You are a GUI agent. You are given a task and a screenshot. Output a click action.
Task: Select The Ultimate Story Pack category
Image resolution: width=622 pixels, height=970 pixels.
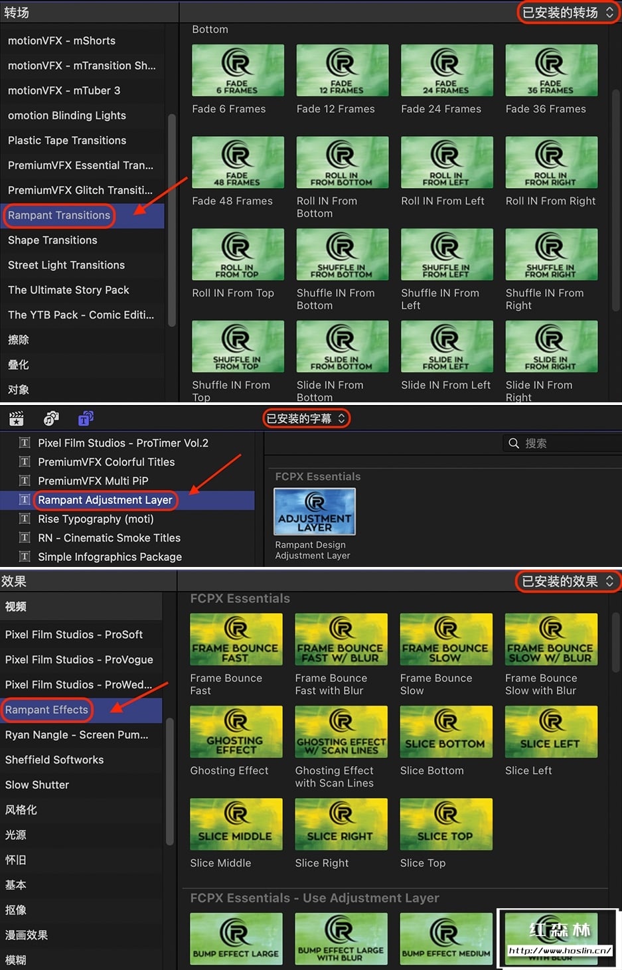coord(82,290)
